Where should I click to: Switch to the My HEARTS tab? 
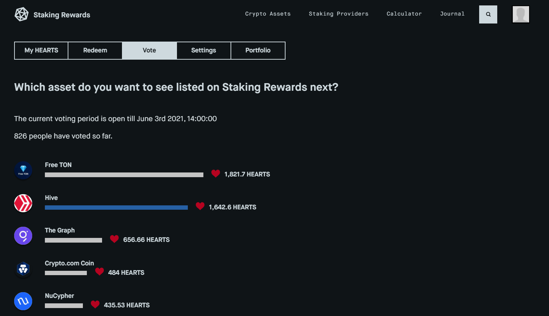pyautogui.click(x=41, y=51)
